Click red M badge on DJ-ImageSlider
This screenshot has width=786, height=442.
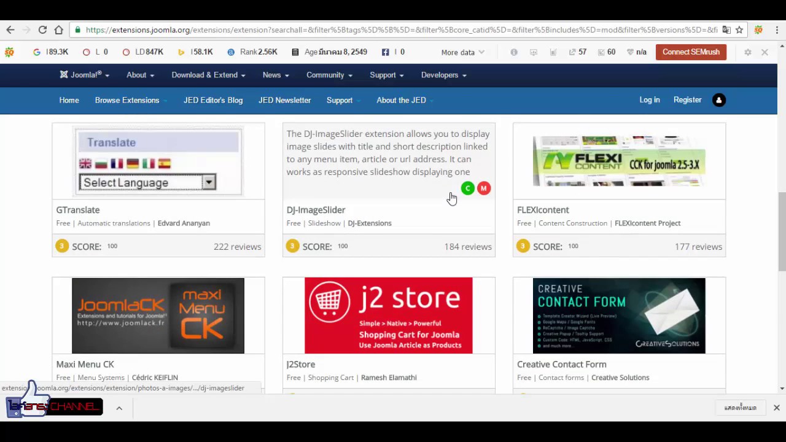pos(484,188)
